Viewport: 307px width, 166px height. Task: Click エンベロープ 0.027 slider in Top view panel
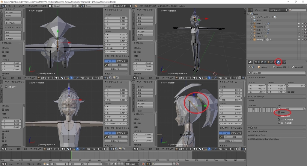point(116,51)
